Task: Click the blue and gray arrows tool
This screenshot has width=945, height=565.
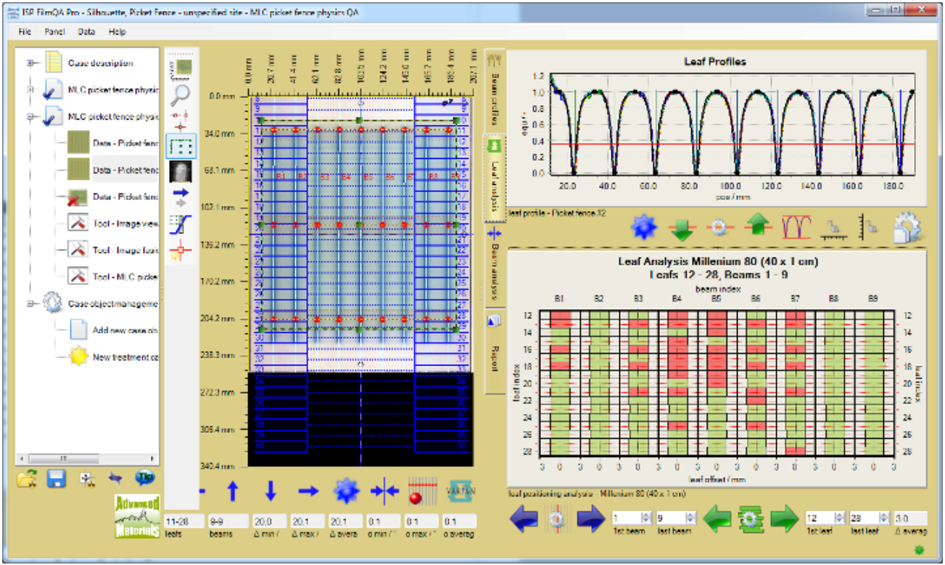Action: tap(180, 197)
